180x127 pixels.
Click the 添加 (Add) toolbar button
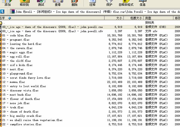(x=7, y=3)
